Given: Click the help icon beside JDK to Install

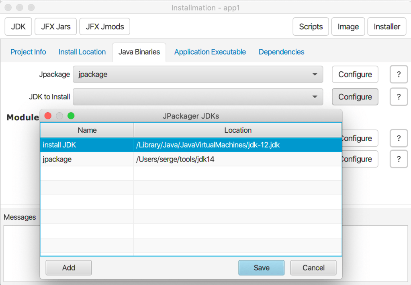Looking at the screenshot, I should point(399,97).
